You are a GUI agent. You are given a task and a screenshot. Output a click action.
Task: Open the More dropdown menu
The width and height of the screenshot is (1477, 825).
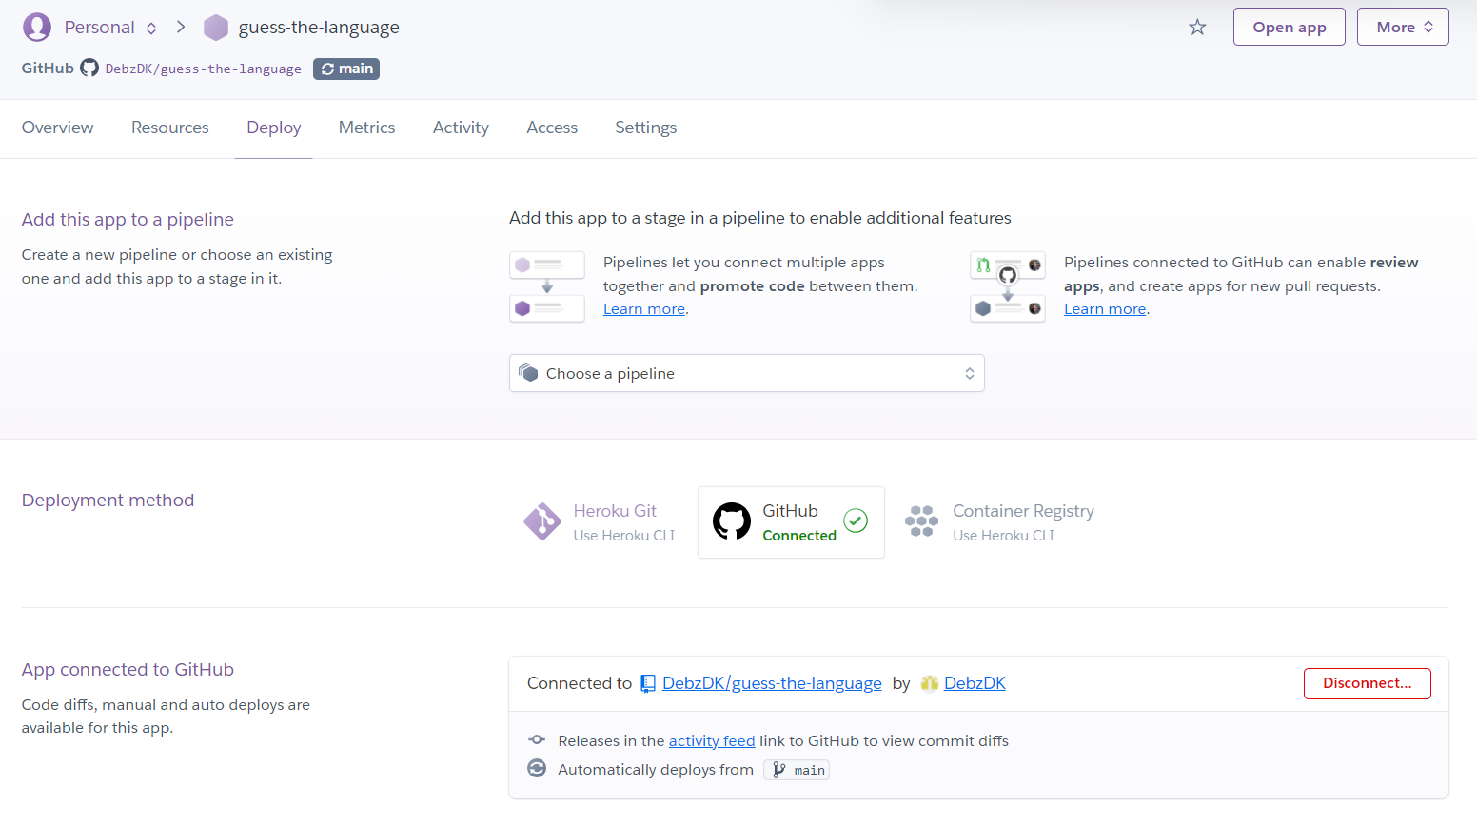point(1403,27)
